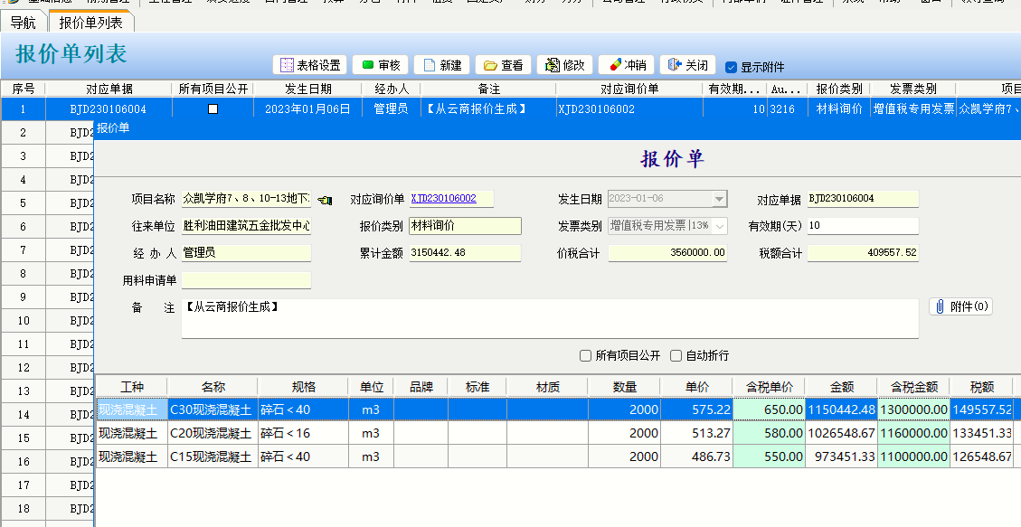The image size is (1021, 527).
Task: Click the 关闭 close toolbar button
Action: point(687,65)
